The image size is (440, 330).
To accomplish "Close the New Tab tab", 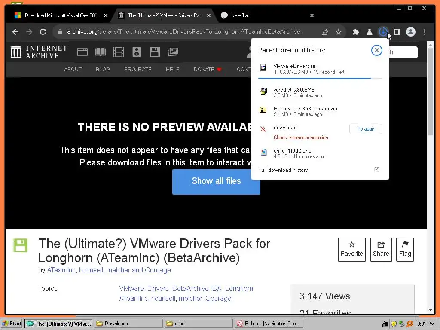I will click(x=312, y=15).
